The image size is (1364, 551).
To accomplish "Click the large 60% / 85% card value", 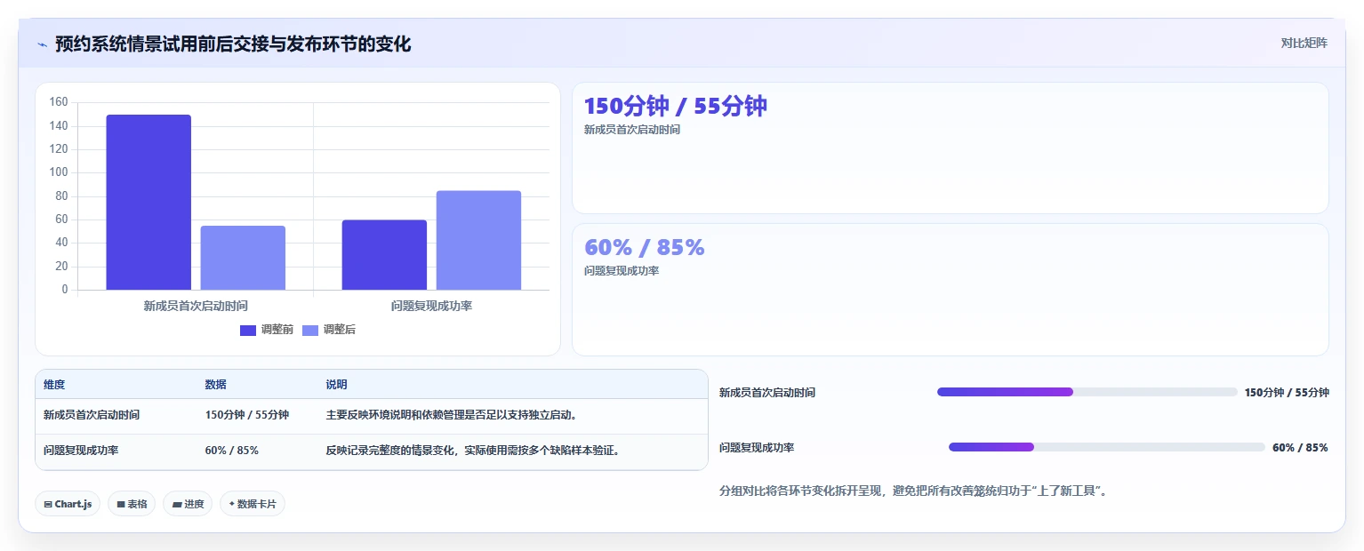I will tap(645, 248).
